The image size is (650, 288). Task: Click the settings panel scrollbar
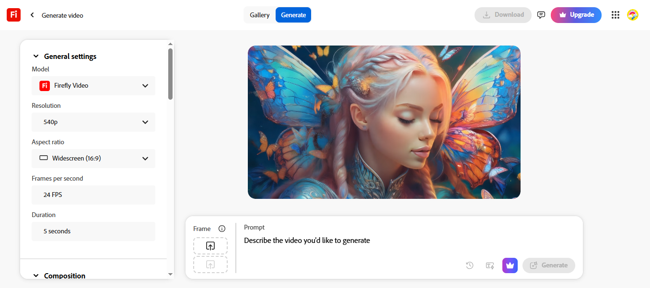(170, 74)
